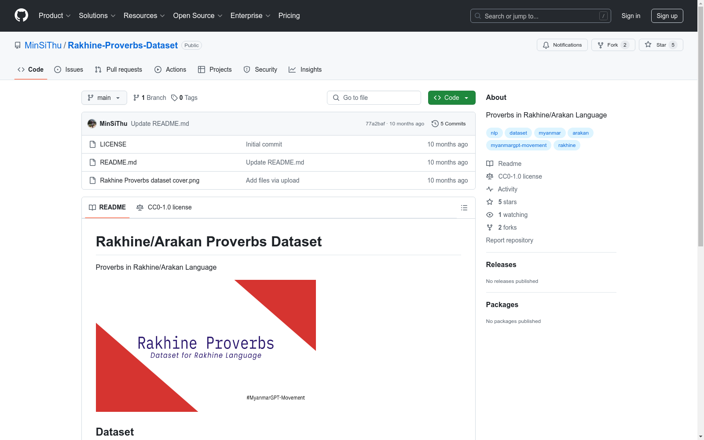This screenshot has height=440, width=704.
Task: Open the Actions tab
Action: (x=170, y=70)
